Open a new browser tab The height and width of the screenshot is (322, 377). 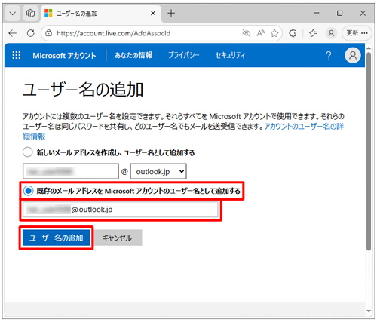171,13
